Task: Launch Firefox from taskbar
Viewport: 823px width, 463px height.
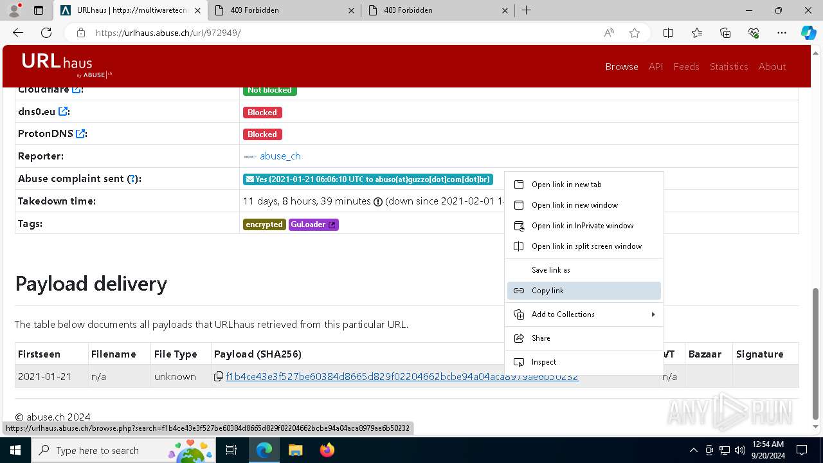Action: tap(327, 450)
